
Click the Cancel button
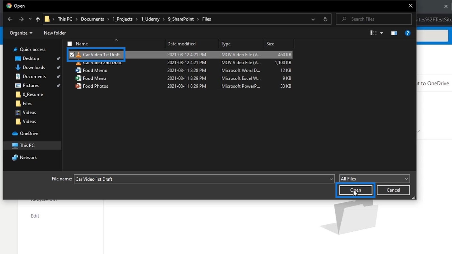pos(393,190)
